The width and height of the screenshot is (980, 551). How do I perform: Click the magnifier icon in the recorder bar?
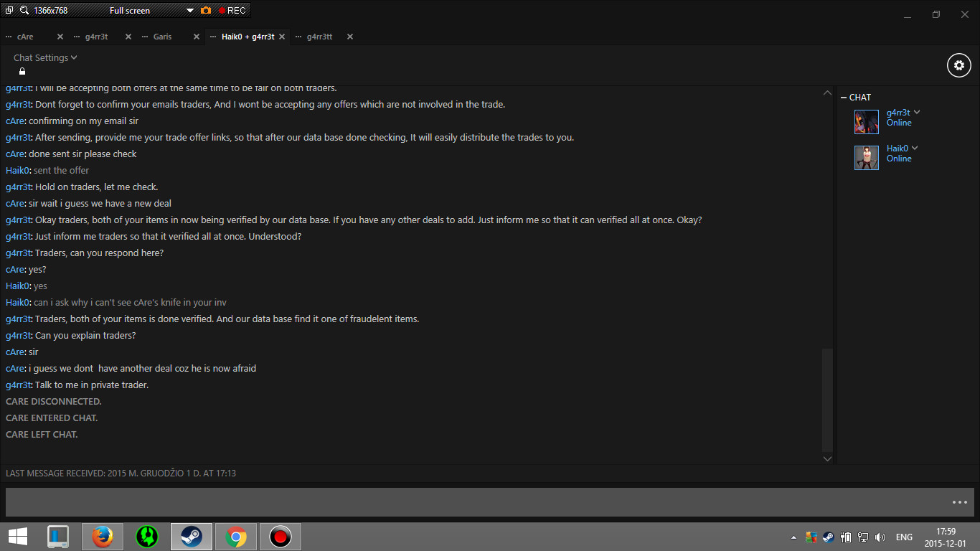pyautogui.click(x=24, y=10)
